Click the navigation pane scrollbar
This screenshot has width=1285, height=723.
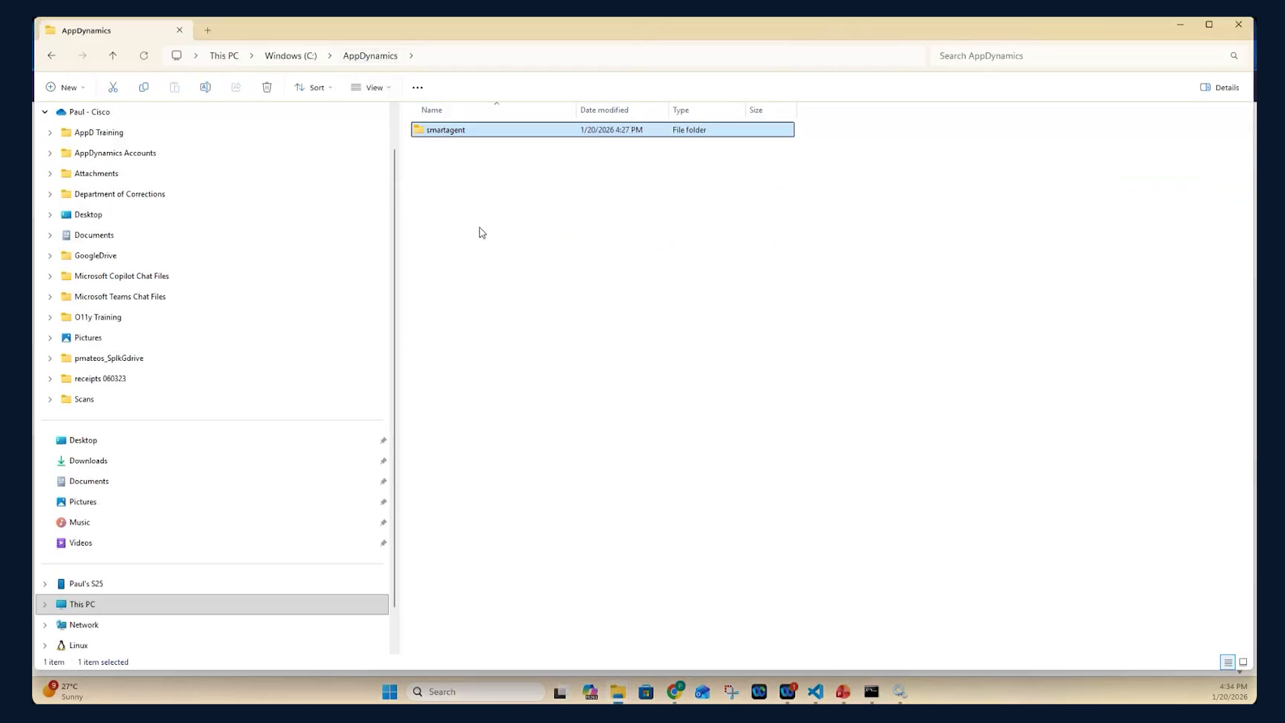395,378
